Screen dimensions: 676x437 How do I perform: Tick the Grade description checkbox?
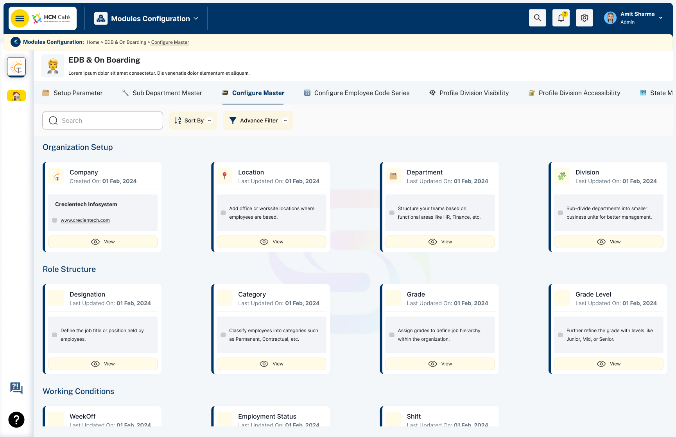point(392,335)
